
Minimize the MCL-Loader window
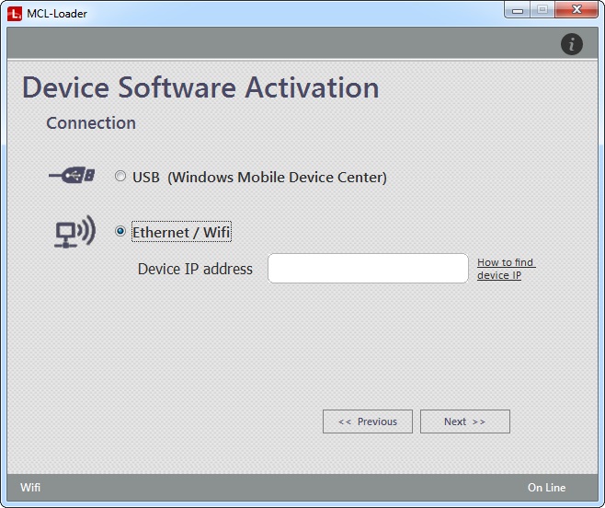pyautogui.click(x=517, y=10)
